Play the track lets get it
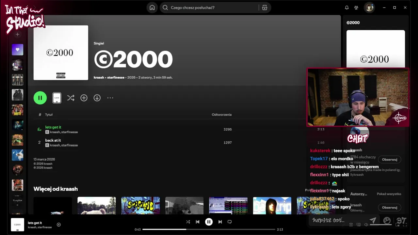Viewport: 418px width, 235px height. (53, 127)
